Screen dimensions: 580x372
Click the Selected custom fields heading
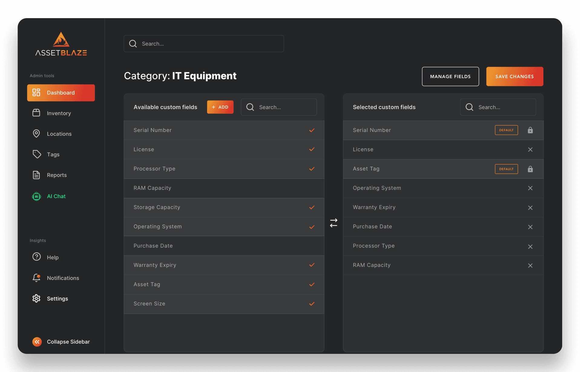[384, 107]
